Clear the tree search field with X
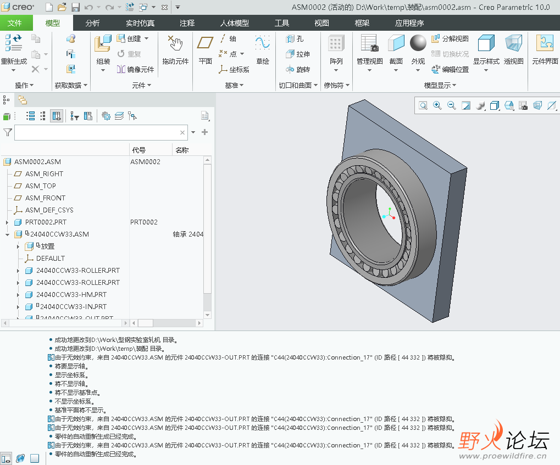560x465 pixels. coord(182,132)
